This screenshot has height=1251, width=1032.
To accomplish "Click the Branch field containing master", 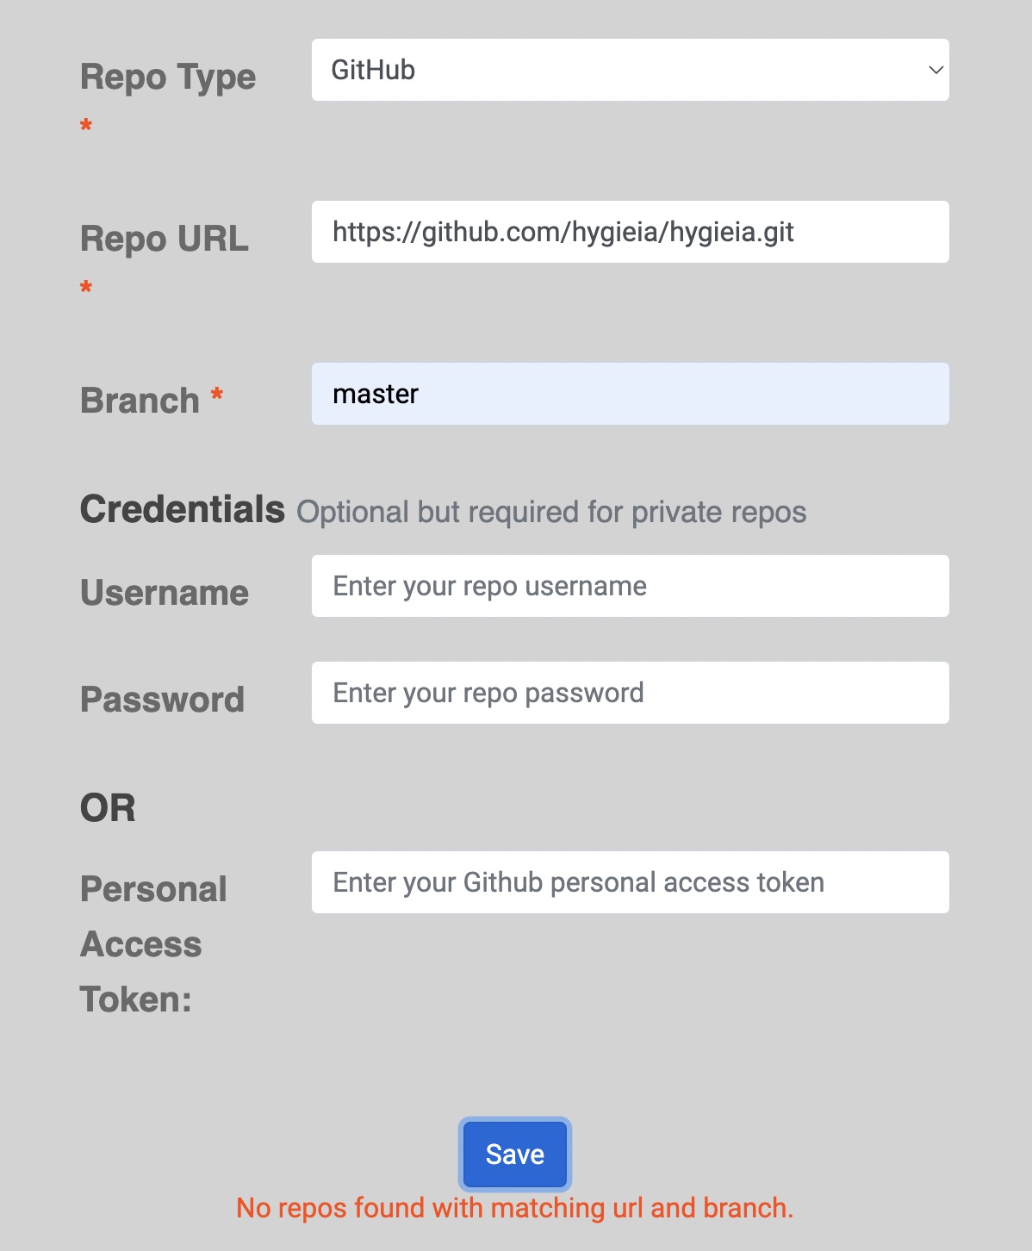I will pos(630,394).
